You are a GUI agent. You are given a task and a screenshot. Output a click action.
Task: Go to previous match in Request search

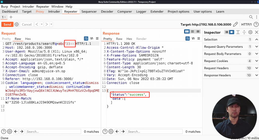click(16, 131)
